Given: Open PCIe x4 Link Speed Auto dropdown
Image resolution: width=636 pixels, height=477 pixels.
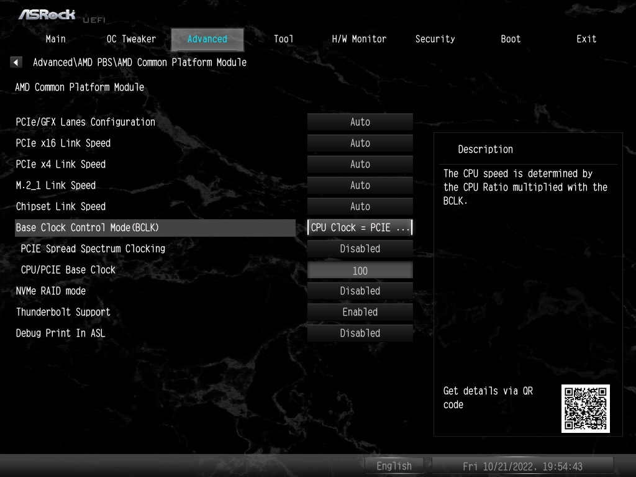Looking at the screenshot, I should coord(360,164).
